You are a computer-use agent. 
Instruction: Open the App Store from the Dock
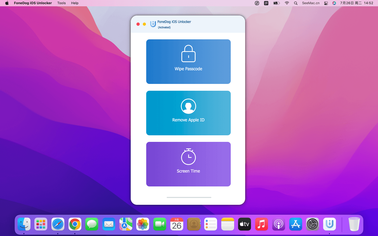(x=296, y=224)
